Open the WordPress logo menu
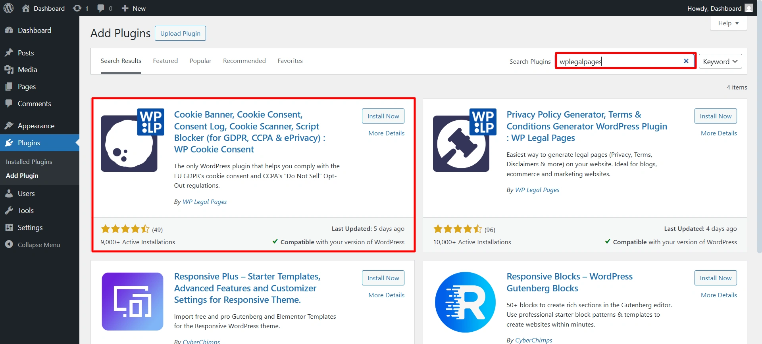The width and height of the screenshot is (762, 344). point(8,8)
